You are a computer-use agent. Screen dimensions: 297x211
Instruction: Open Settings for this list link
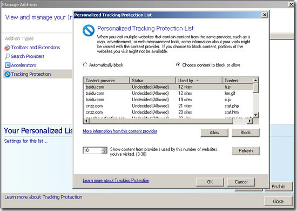[x=26, y=141]
